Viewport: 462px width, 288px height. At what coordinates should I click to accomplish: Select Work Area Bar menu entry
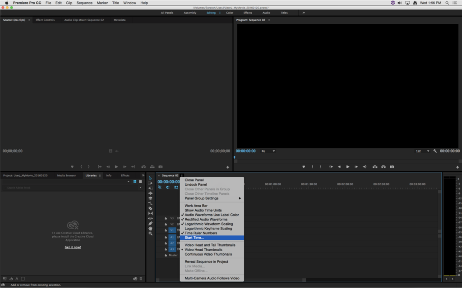click(x=212, y=206)
